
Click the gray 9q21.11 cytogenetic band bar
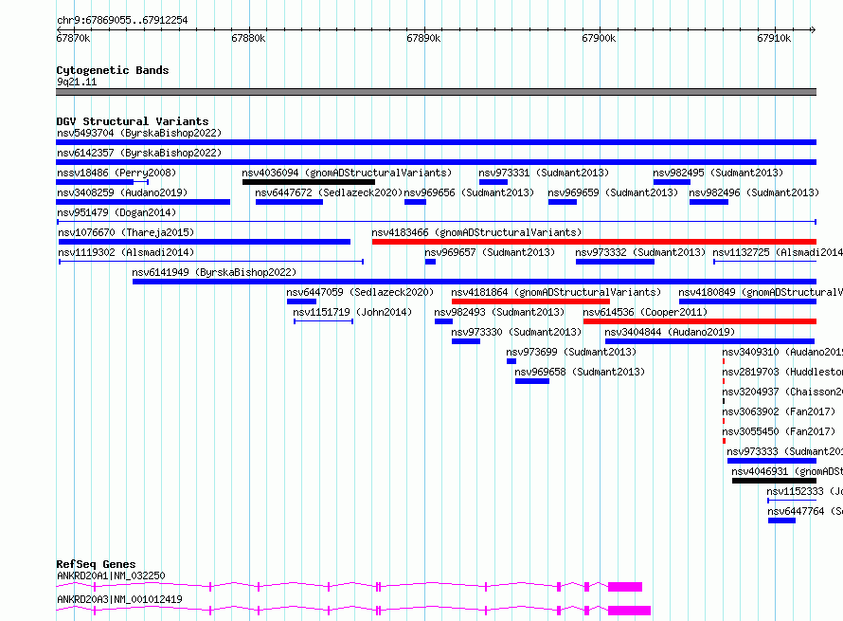(436, 92)
